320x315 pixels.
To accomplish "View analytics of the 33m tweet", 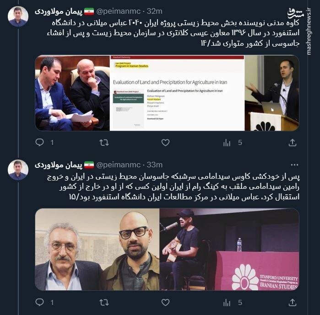I will [227, 302].
